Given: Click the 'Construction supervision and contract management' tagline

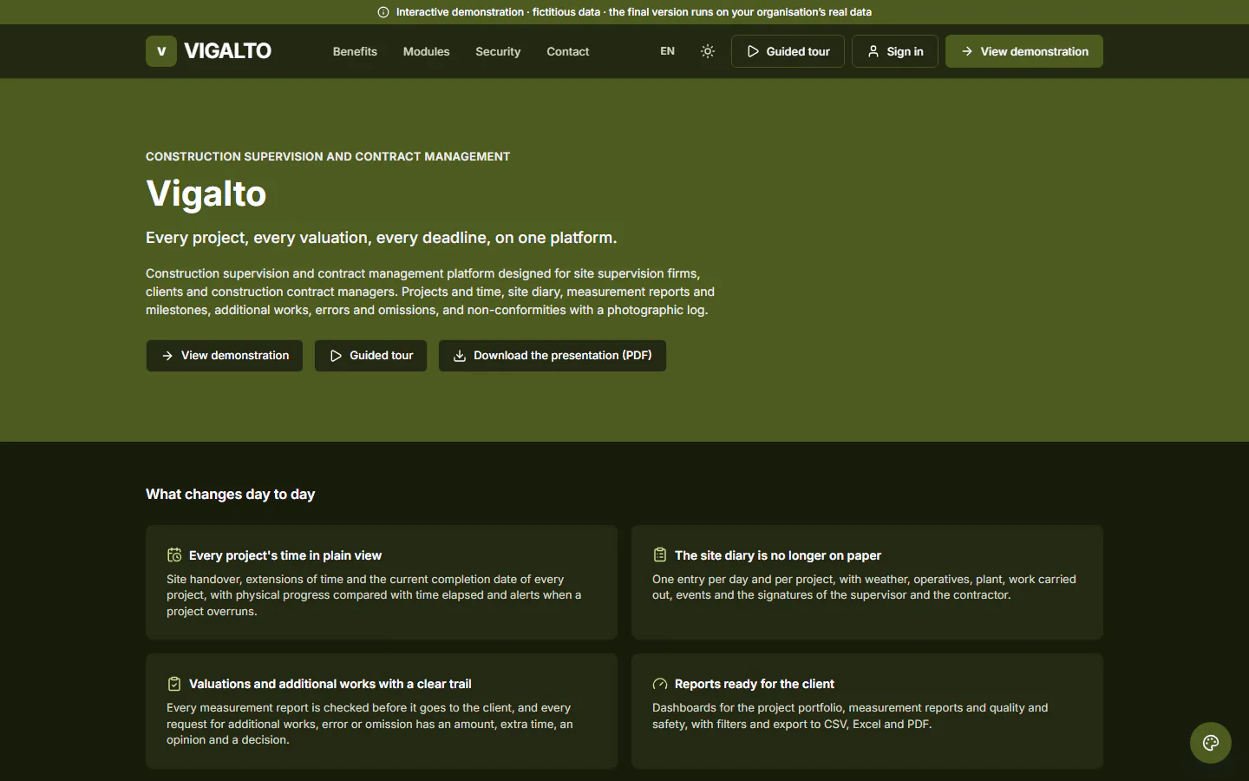Looking at the screenshot, I should point(328,157).
